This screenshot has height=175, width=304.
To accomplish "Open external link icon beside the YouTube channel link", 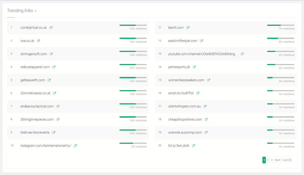I will 242,54.
